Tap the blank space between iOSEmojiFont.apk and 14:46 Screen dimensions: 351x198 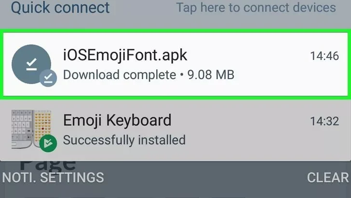[x=246, y=56]
